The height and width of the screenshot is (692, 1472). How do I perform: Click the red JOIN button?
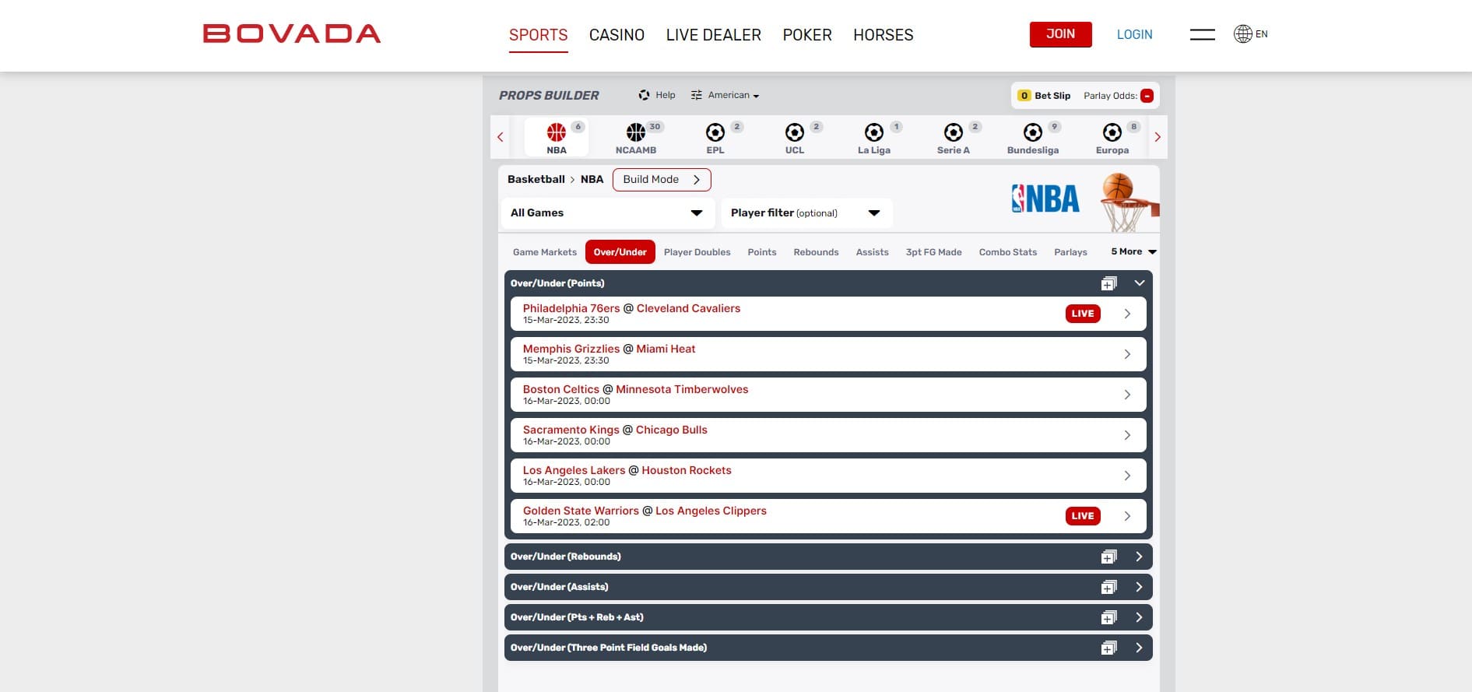(1061, 34)
